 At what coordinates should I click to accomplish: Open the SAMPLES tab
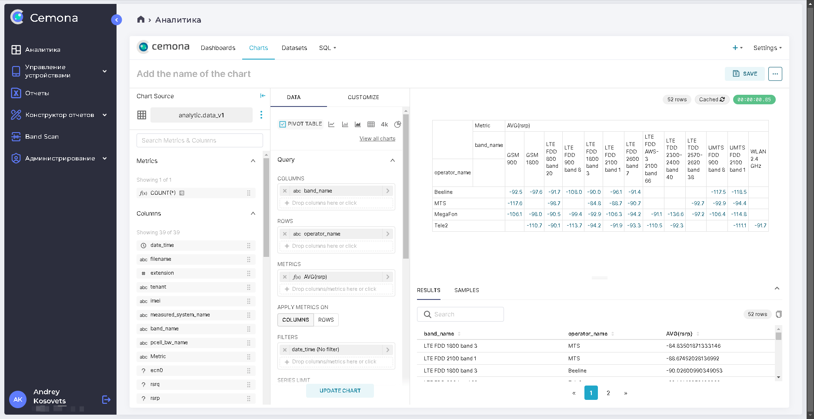pyautogui.click(x=467, y=290)
